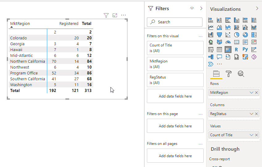The height and width of the screenshot is (167, 262).
Task: Click the Filled map visualization icon
Action: point(219,42)
